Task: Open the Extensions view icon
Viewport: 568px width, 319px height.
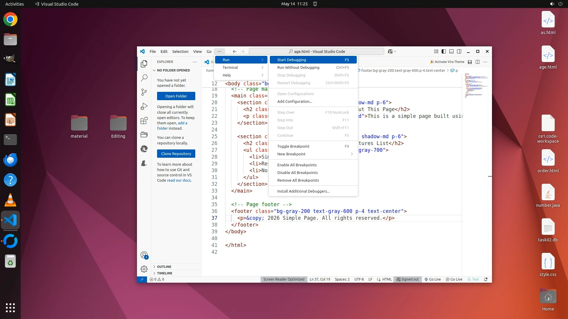Action: [144, 121]
